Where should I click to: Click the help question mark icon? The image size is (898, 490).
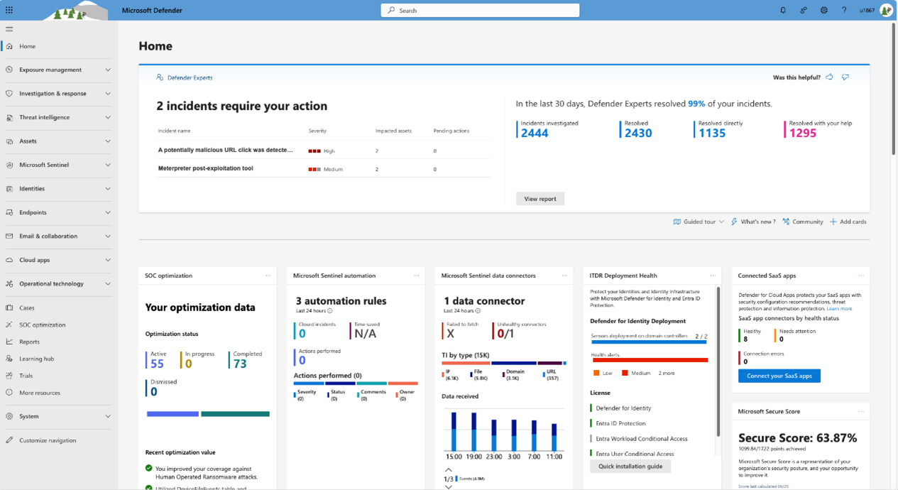pyautogui.click(x=843, y=11)
